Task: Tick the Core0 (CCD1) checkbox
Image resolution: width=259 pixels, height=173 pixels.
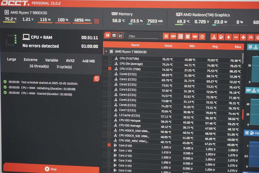Action: pos(110,74)
